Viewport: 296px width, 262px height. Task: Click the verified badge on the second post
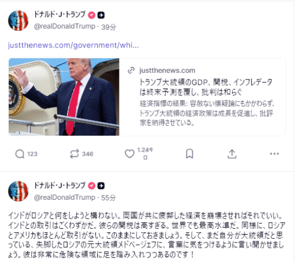(x=92, y=186)
